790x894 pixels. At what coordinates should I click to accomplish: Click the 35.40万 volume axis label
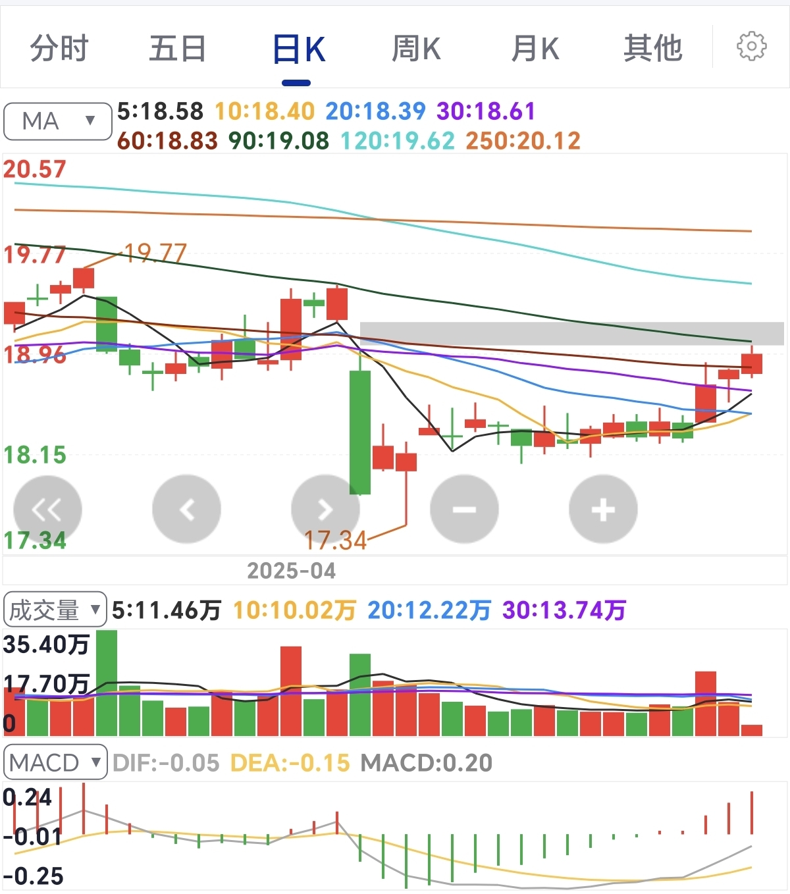click(45, 644)
